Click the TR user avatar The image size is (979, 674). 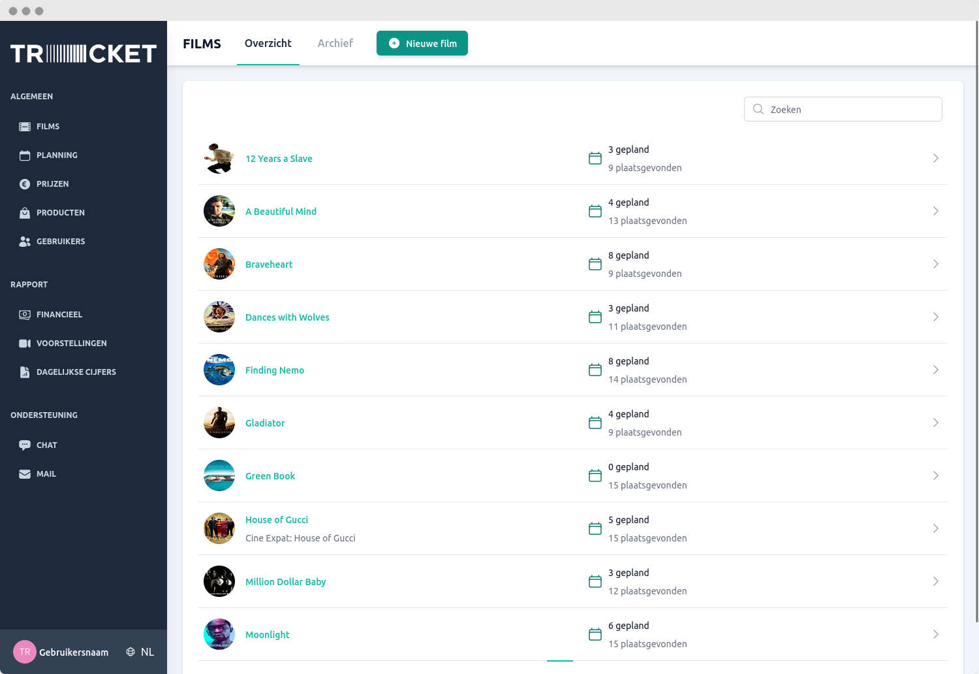(x=25, y=652)
